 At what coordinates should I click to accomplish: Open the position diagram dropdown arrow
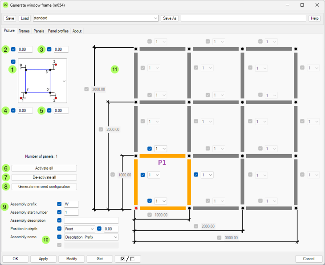(x=64, y=81)
